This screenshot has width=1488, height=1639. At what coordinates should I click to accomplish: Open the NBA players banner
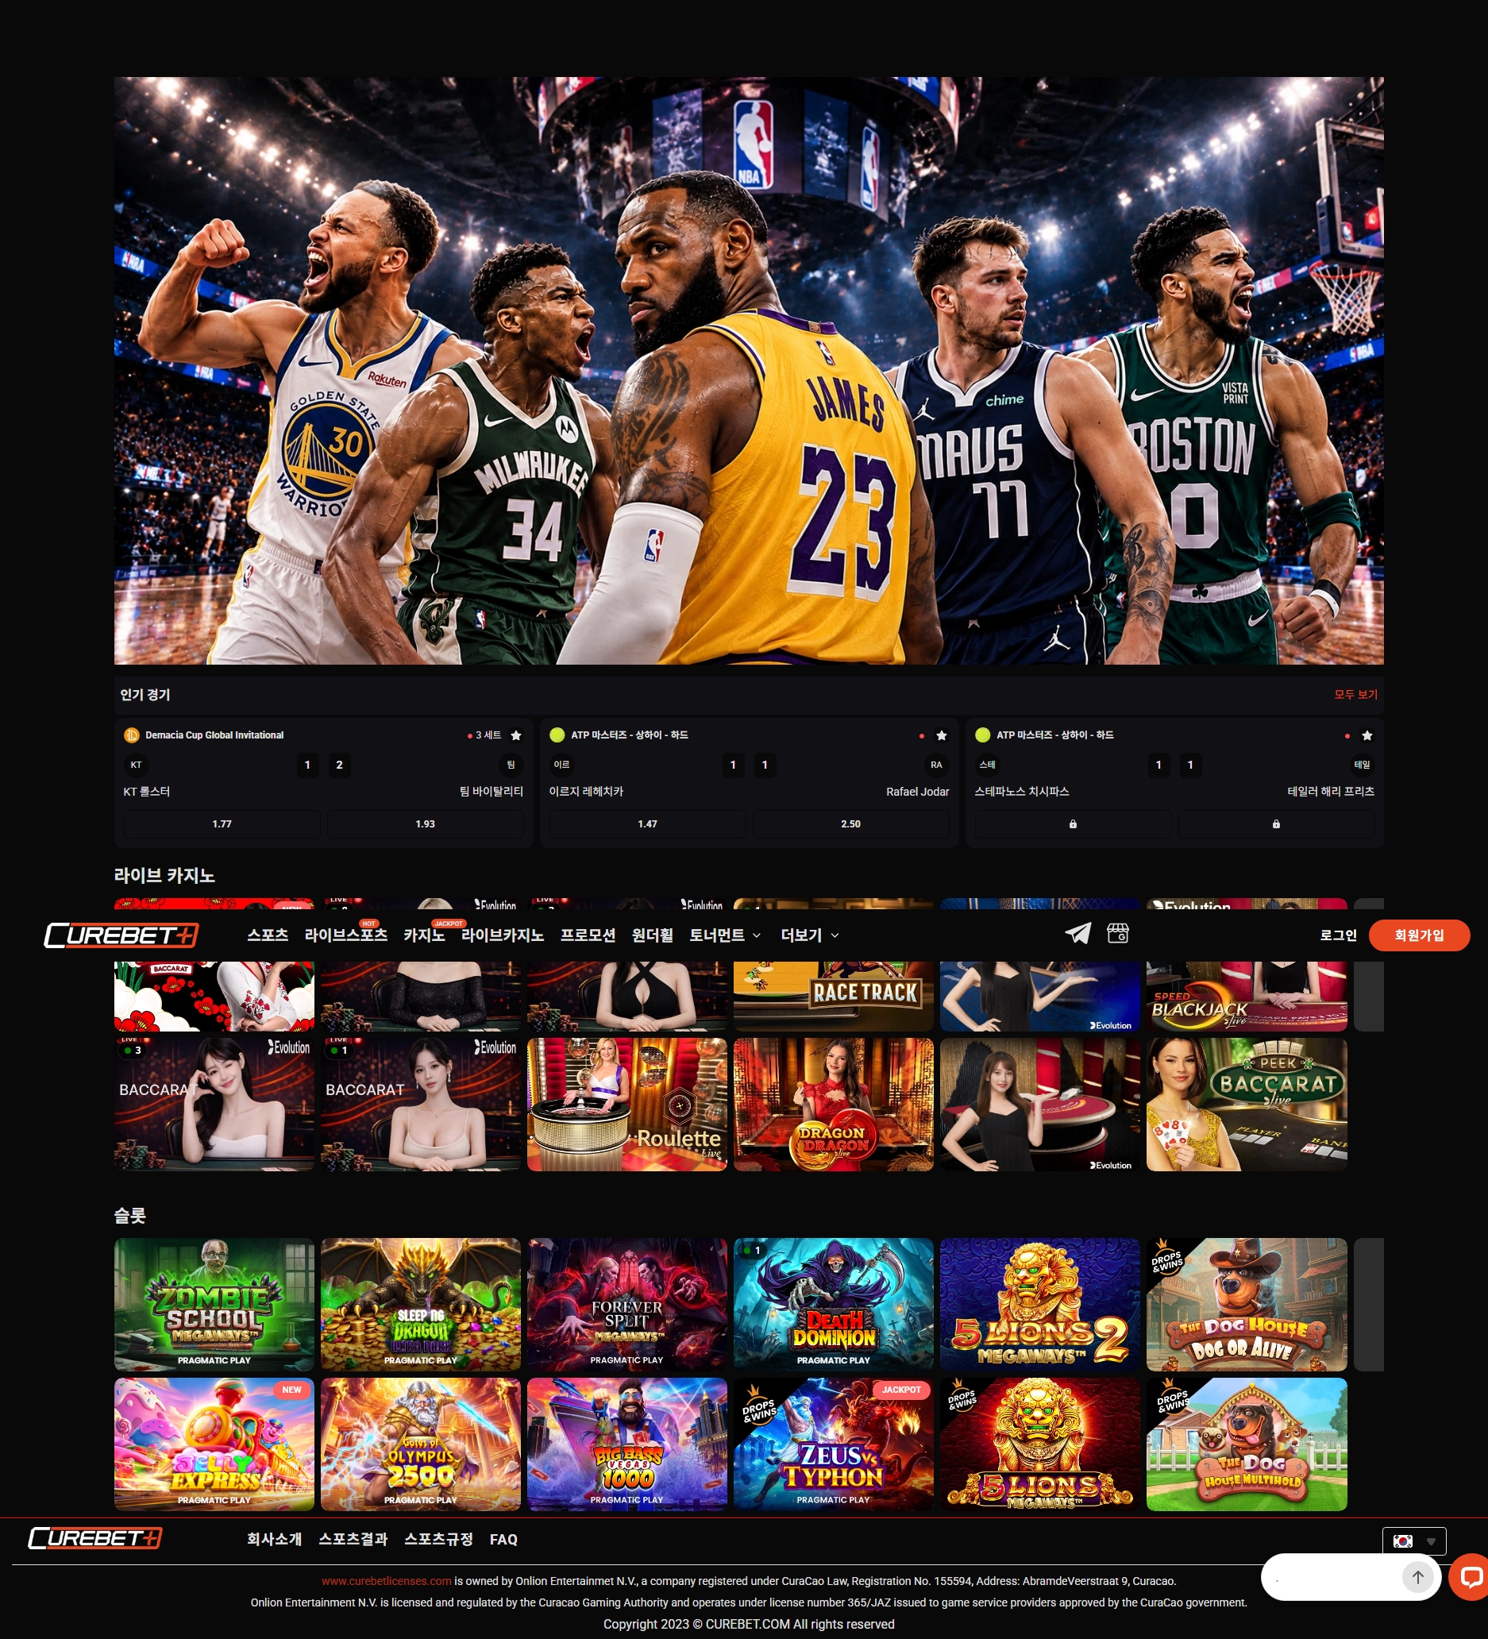point(749,371)
